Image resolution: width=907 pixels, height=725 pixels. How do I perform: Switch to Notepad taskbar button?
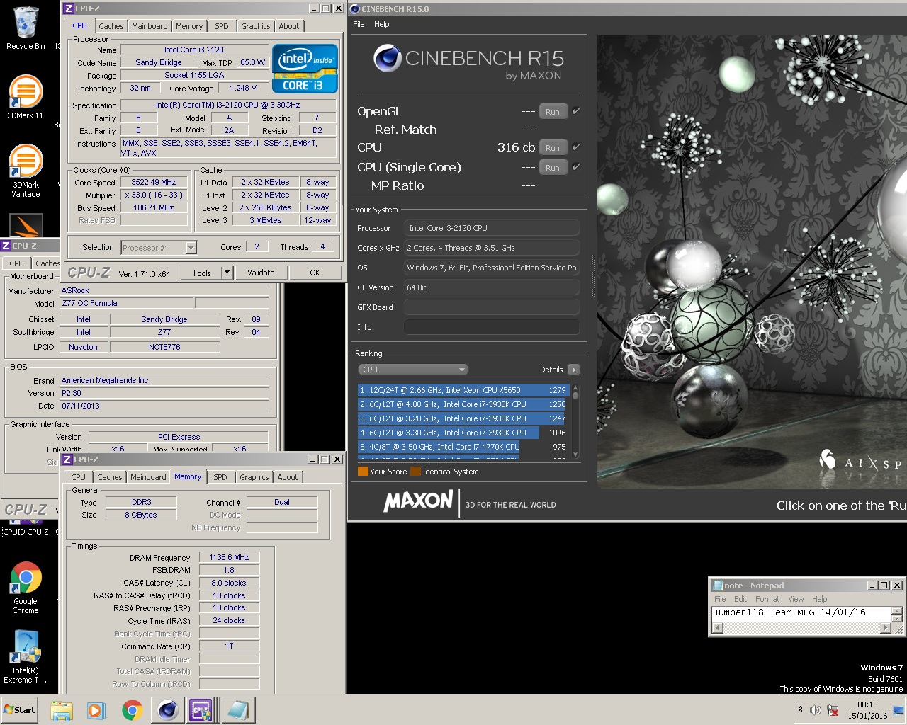[237, 710]
